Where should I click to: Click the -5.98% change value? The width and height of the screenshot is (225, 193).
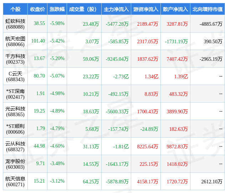pyautogui.click(x=57, y=23)
